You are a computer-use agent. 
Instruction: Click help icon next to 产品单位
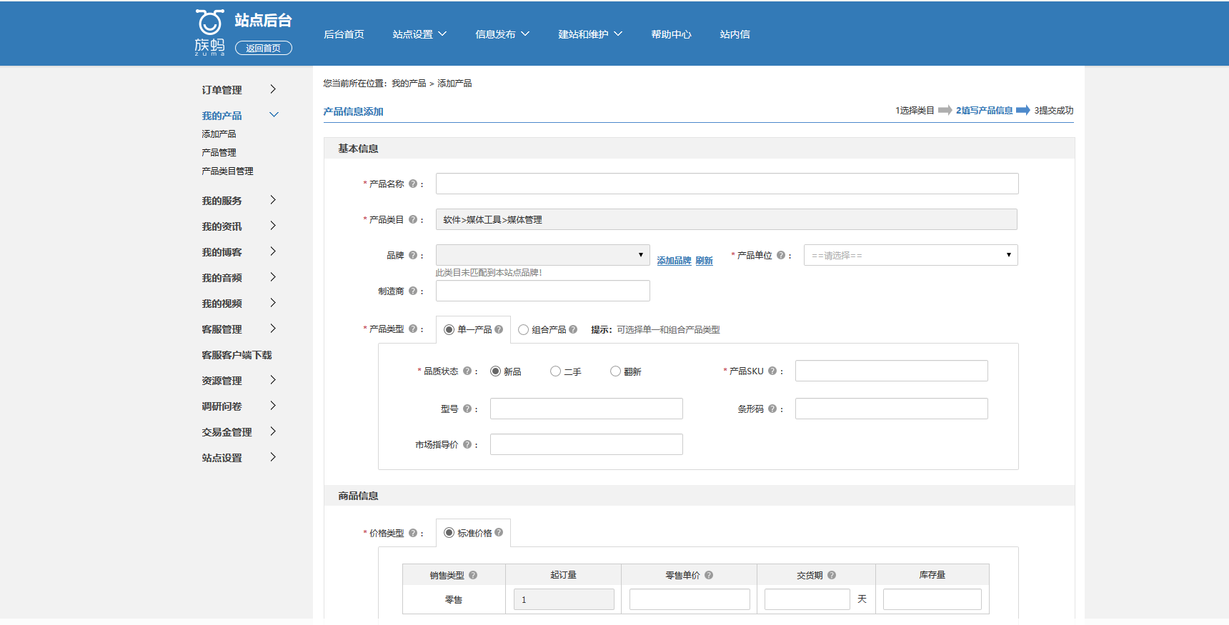[781, 255]
